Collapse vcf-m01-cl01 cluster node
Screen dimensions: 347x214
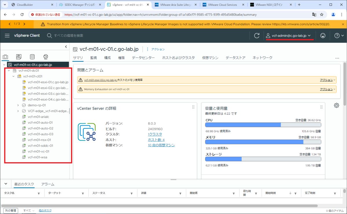pyautogui.click(x=13, y=76)
